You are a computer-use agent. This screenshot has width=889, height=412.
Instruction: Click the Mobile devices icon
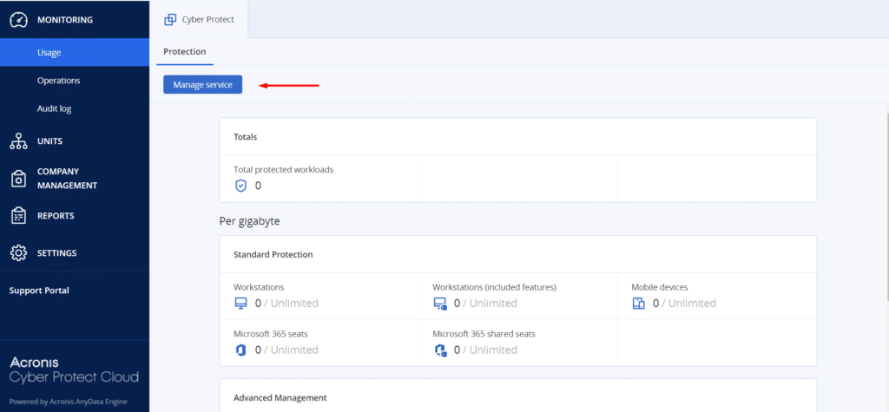click(639, 304)
